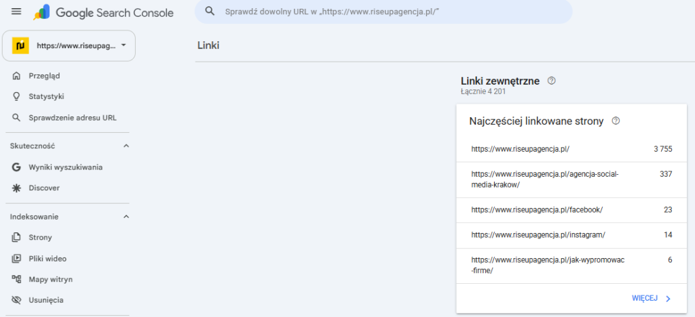This screenshot has height=317, width=695.
Task: Click the arrow icon next to WIĘCEJ
Action: [x=669, y=299]
